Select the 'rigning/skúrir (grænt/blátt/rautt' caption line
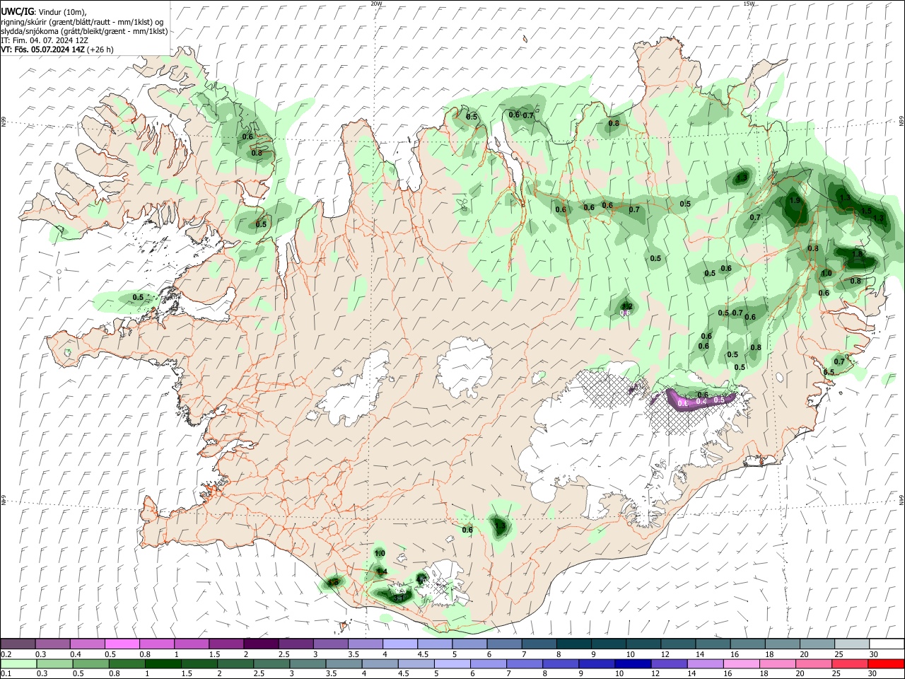Image resolution: width=905 pixels, height=679 pixels. [82, 22]
